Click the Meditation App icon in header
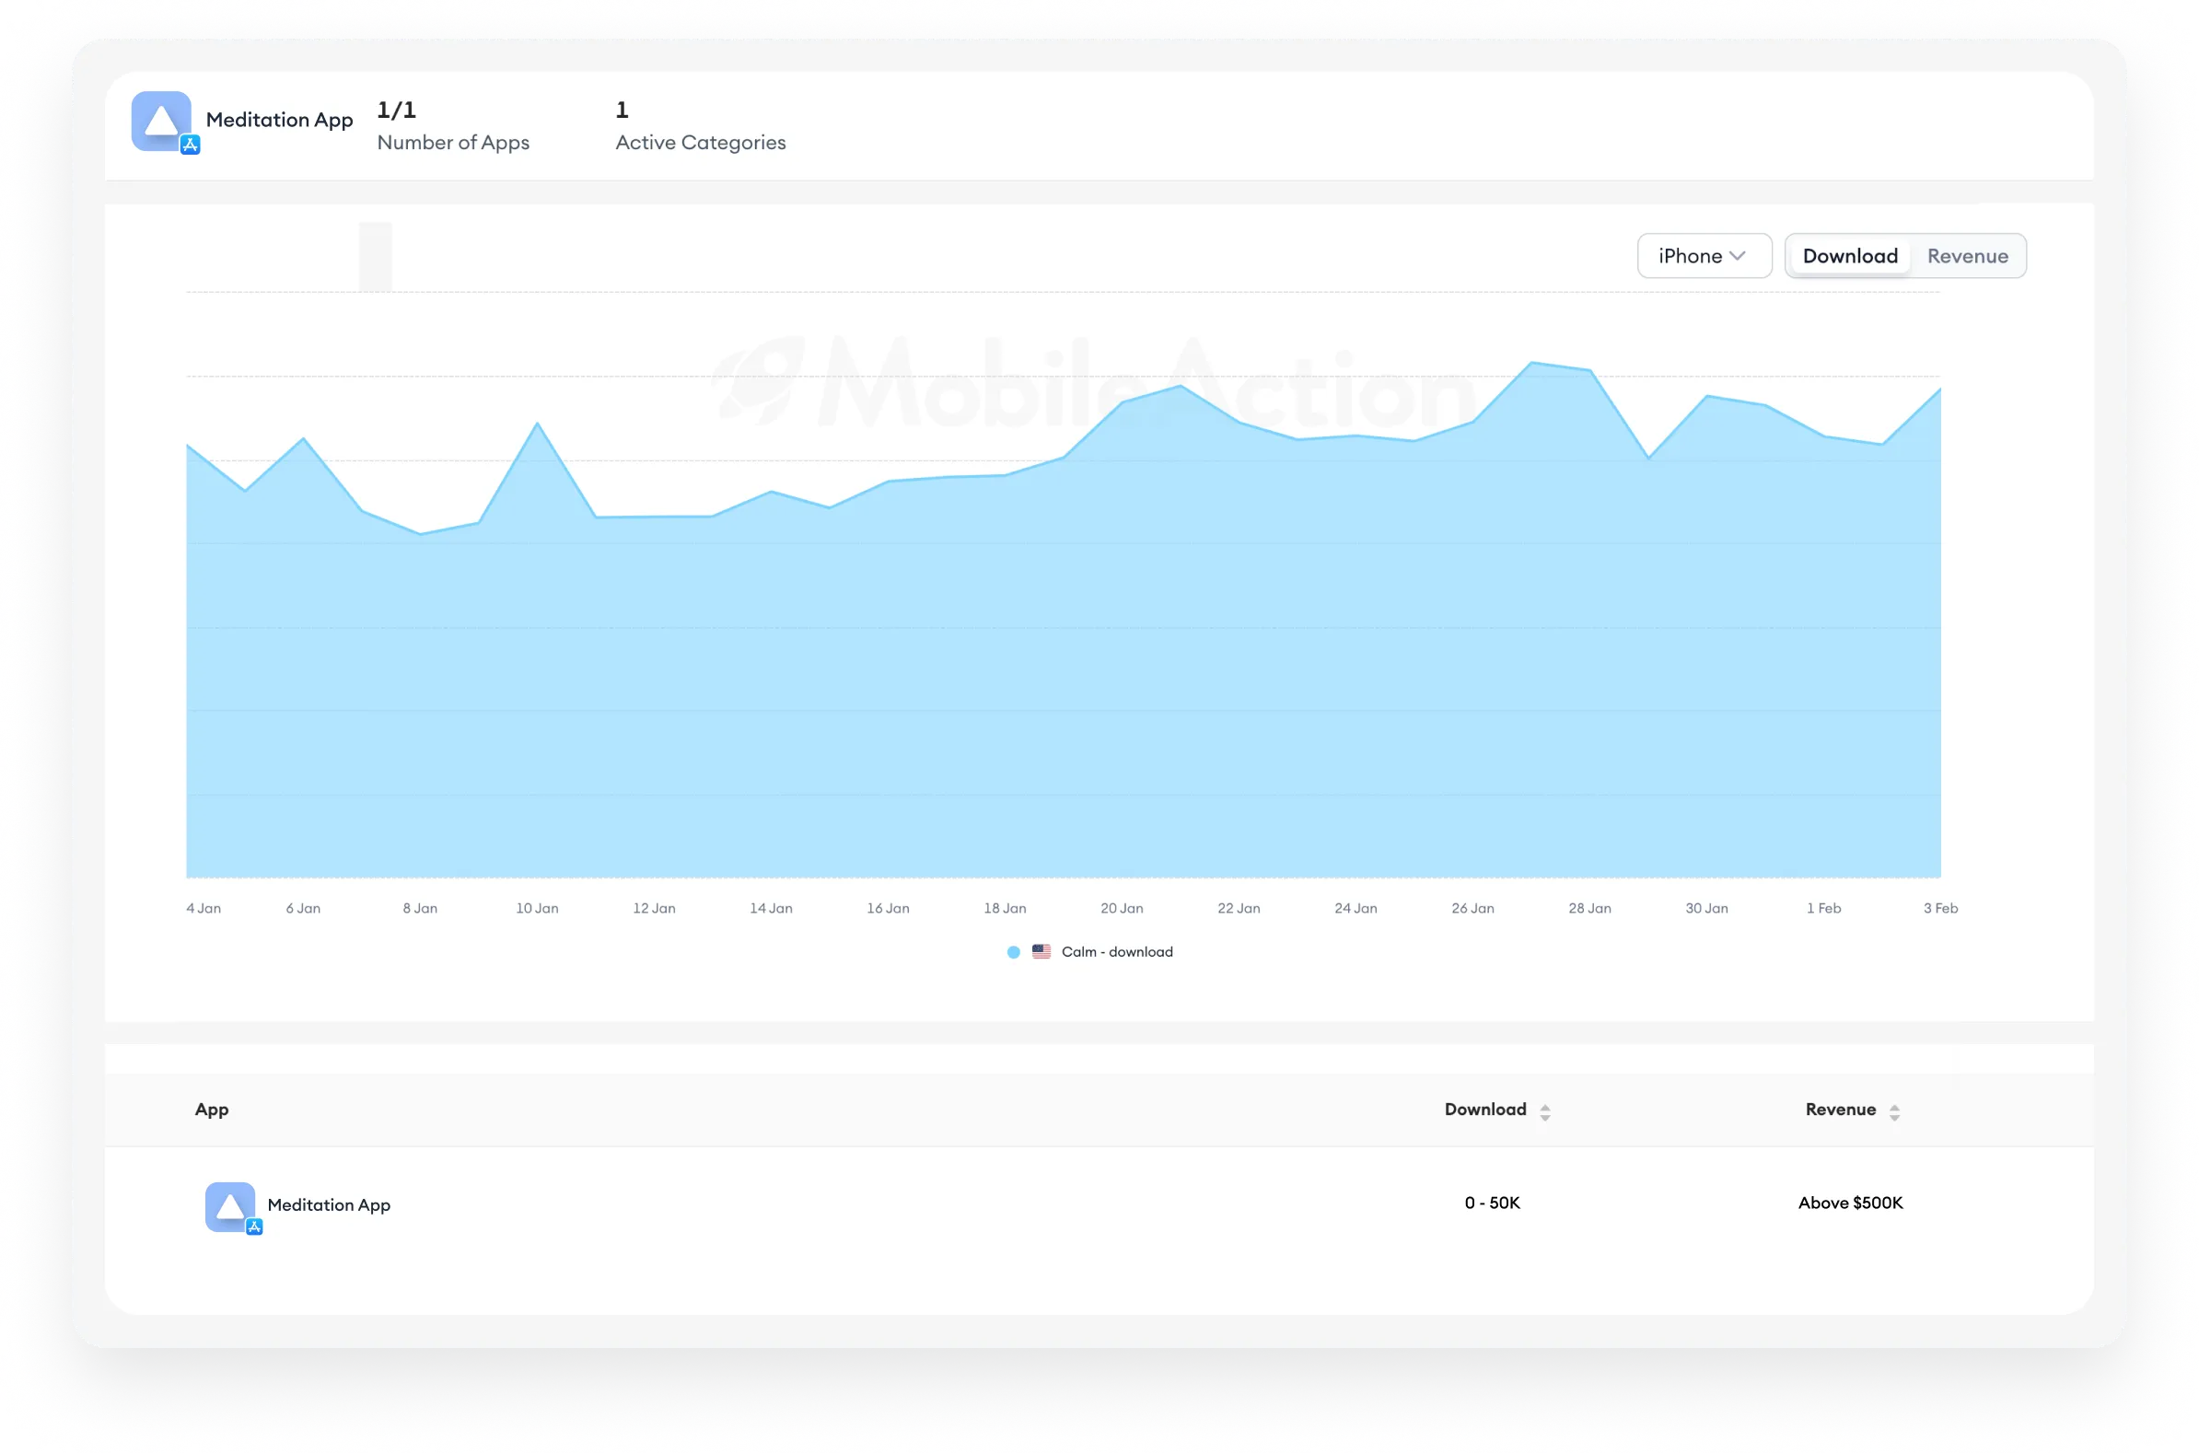 pyautogui.click(x=160, y=121)
